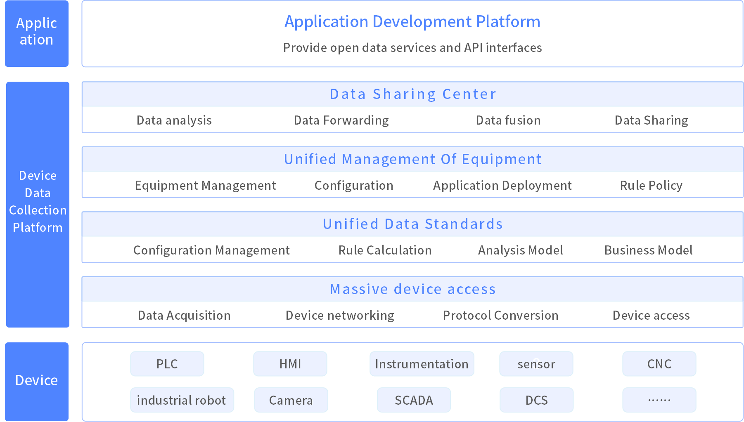
Task: Select the Device Data Collection Platform sidebar block
Action: pyautogui.click(x=38, y=204)
